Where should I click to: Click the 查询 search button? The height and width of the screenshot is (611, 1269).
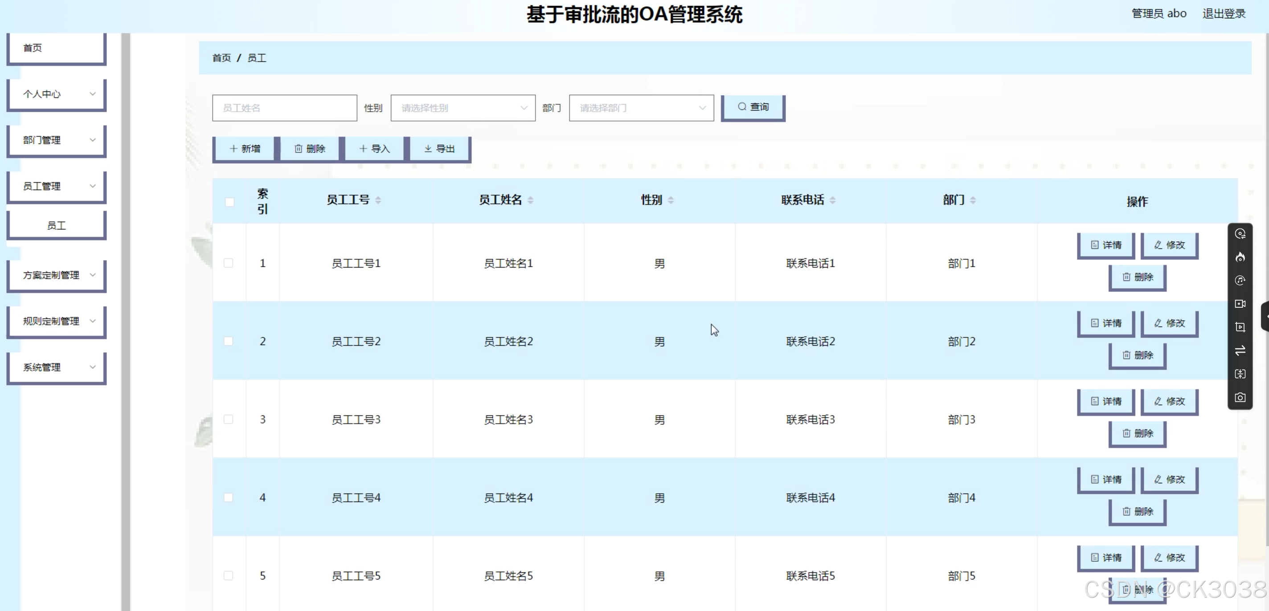pyautogui.click(x=753, y=107)
